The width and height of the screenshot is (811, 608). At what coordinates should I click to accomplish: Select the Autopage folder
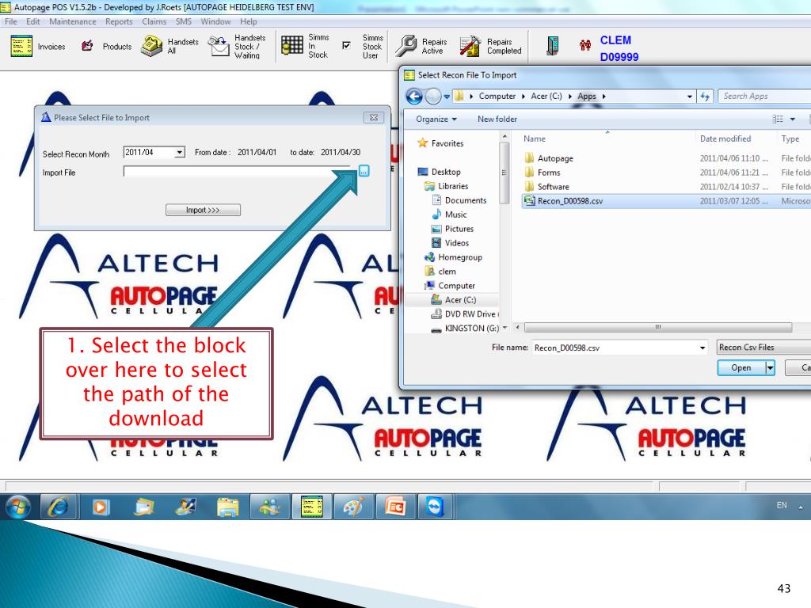[x=555, y=158]
